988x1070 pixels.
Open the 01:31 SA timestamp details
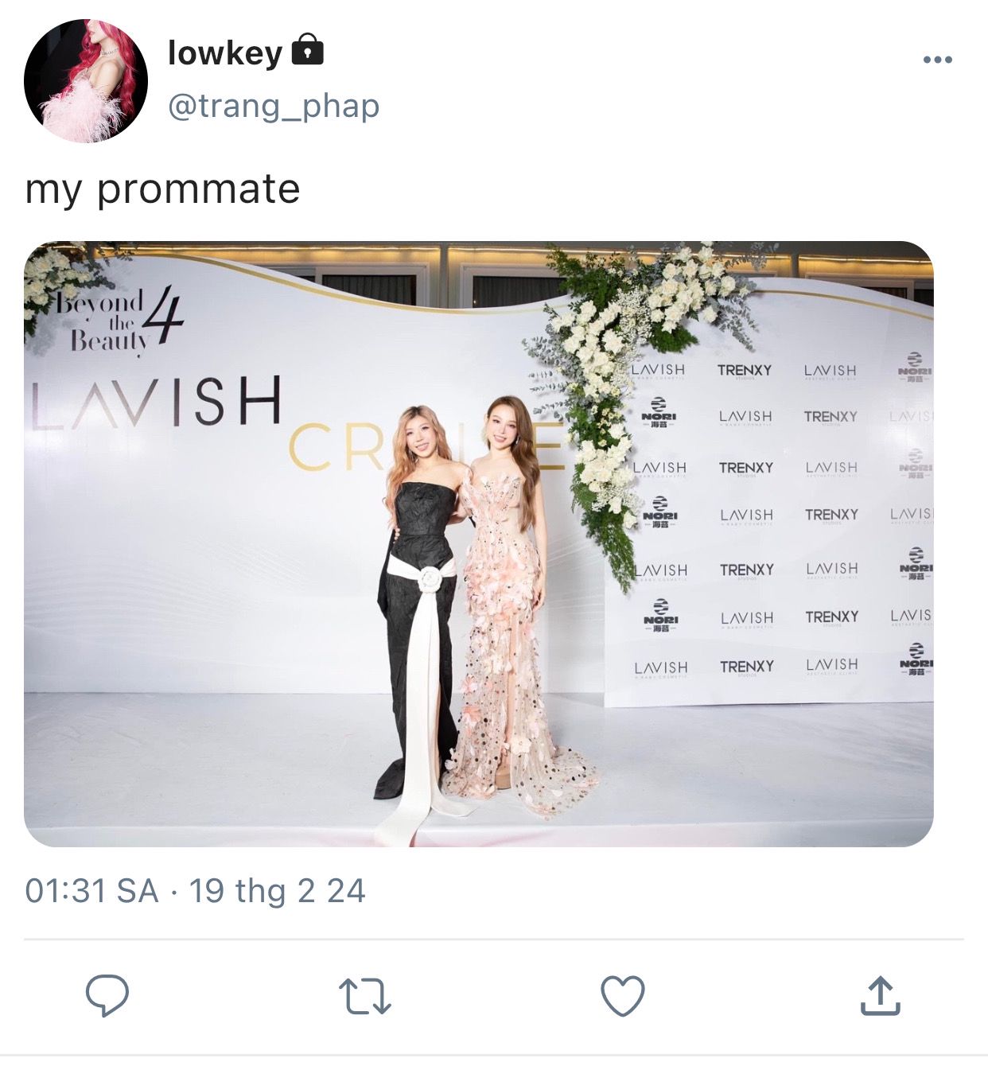(x=91, y=890)
